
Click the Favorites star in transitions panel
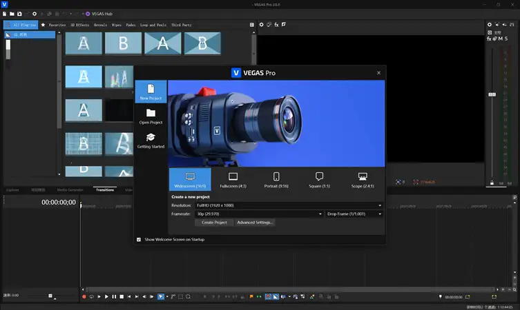click(x=43, y=25)
